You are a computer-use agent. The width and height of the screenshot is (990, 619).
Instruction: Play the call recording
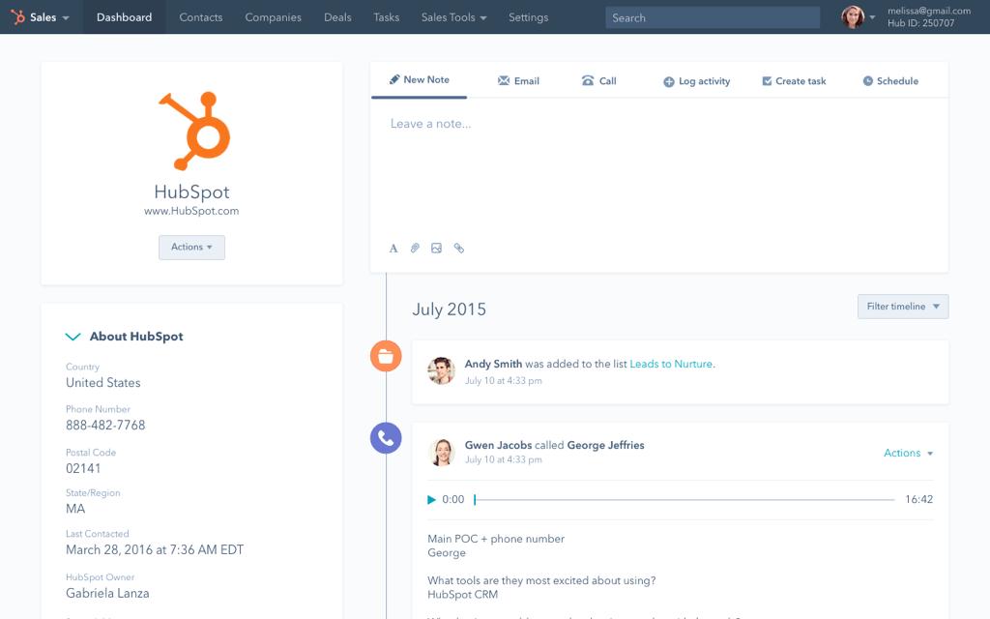tap(431, 500)
